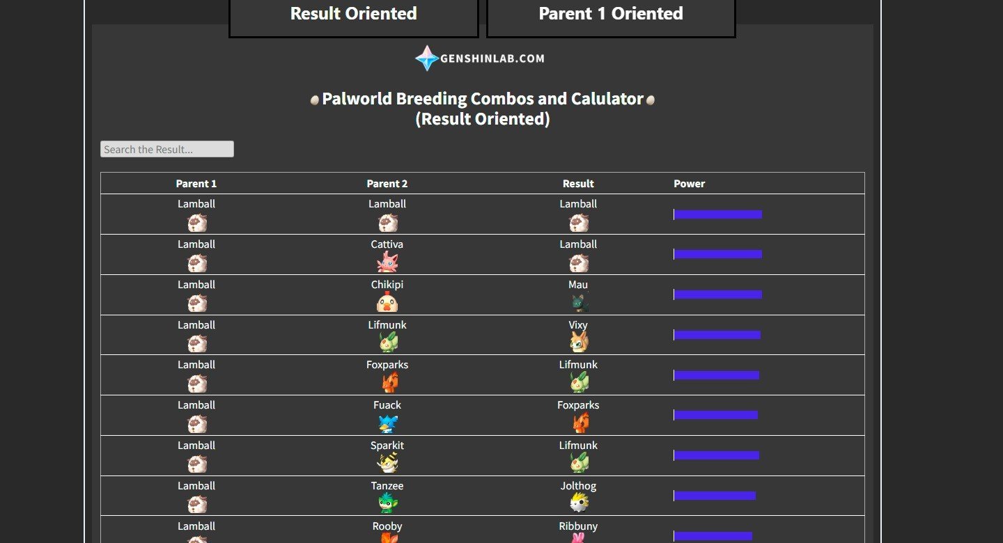Click the Rooby name in Parent 2
The image size is (1003, 543).
(x=387, y=526)
